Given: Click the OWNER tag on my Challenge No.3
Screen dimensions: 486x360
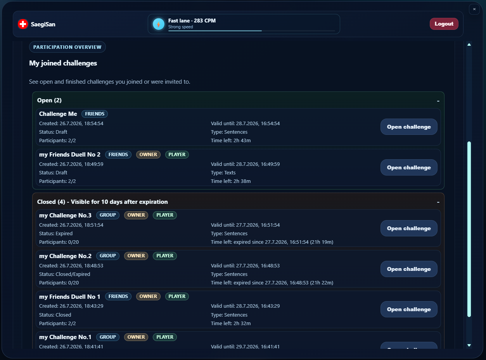Looking at the screenshot, I should (x=136, y=215).
